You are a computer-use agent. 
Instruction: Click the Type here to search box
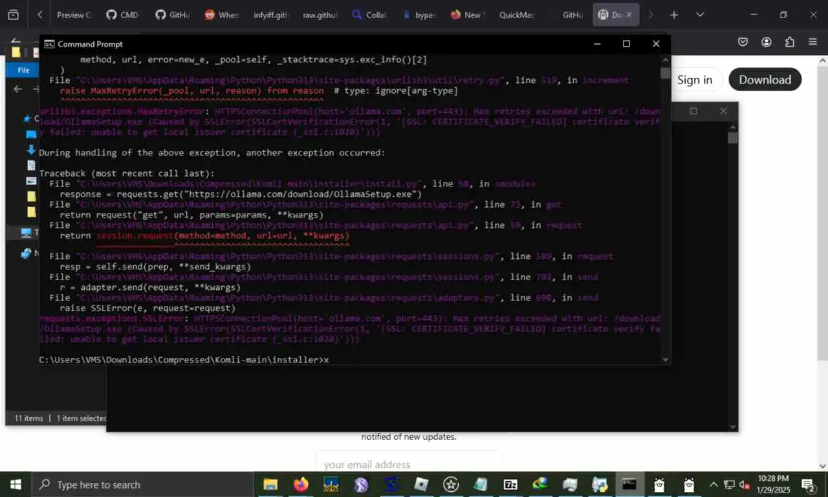[x=142, y=484]
